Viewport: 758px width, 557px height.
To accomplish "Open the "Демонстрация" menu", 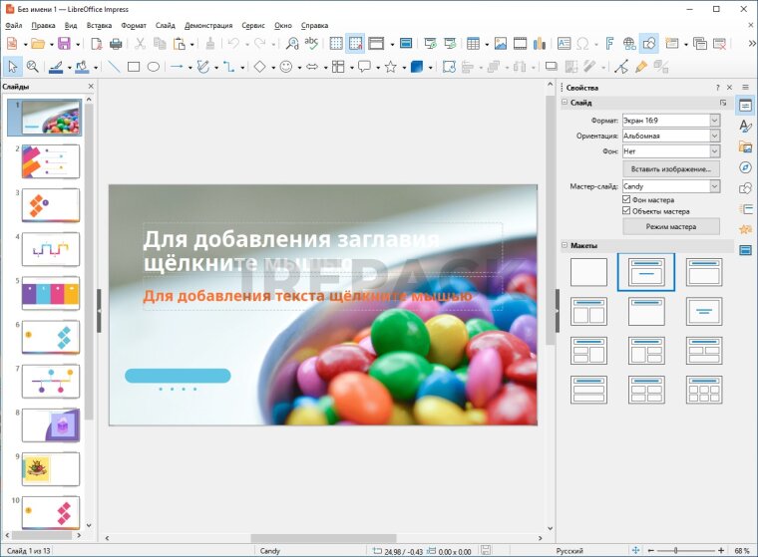I will [208, 25].
